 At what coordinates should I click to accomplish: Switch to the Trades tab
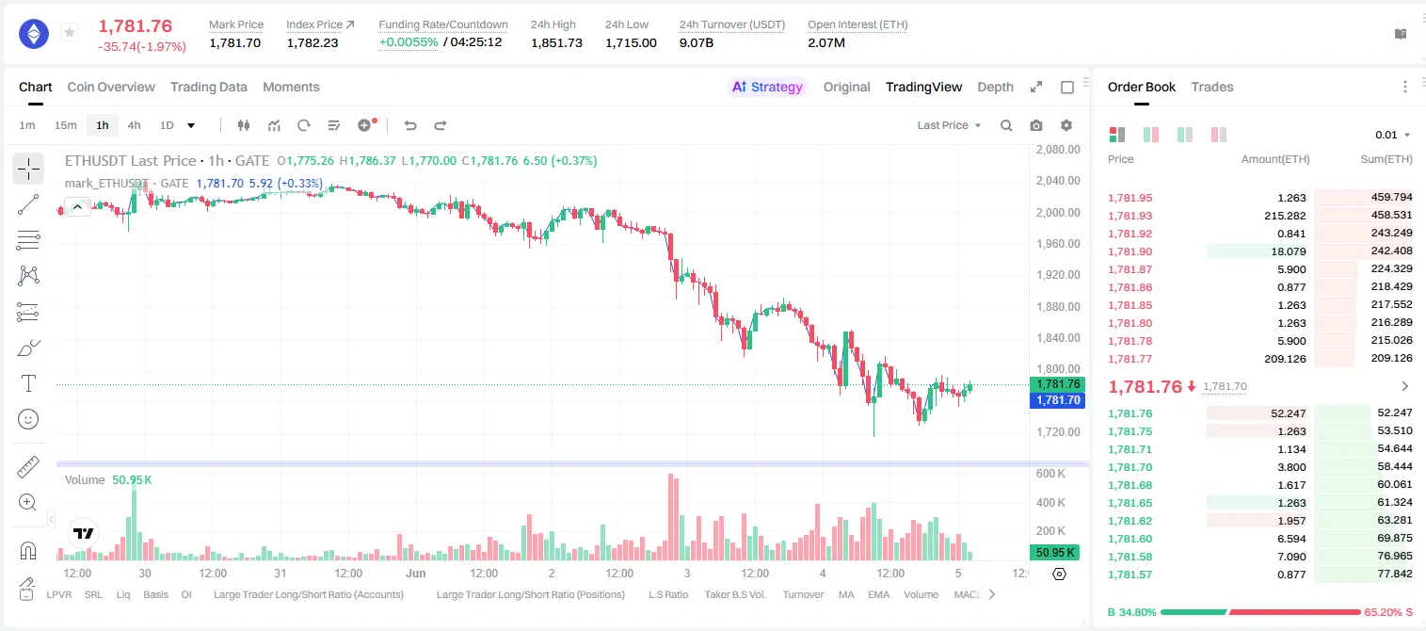pyautogui.click(x=1212, y=87)
